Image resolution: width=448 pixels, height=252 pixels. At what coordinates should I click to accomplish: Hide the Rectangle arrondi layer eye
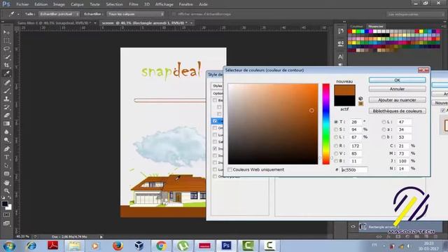pyautogui.click(x=353, y=227)
